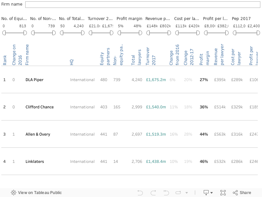Click the redo icon in toolbar
The width and height of the screenshot is (262, 197).
153,193
